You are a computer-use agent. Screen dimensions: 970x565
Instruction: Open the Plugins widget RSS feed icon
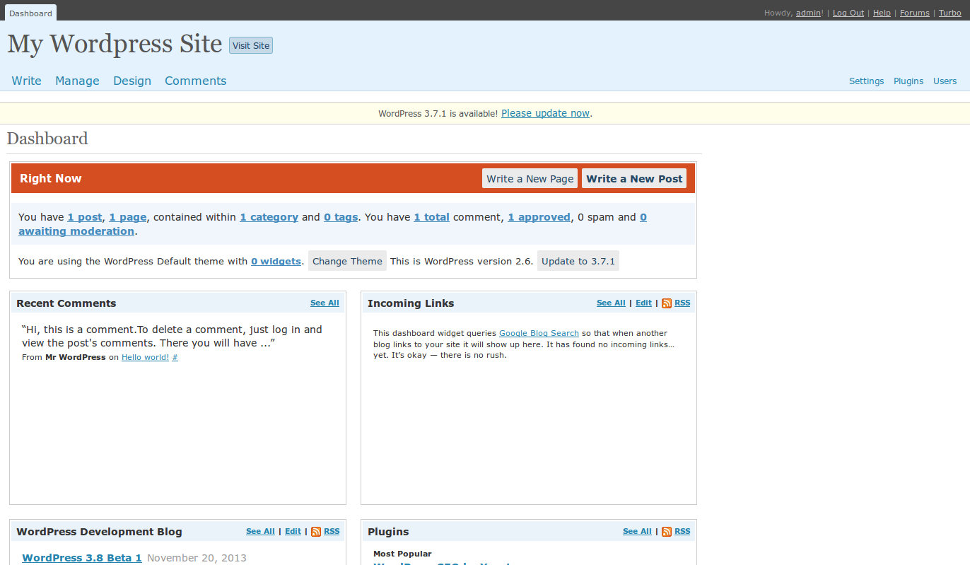coord(667,532)
